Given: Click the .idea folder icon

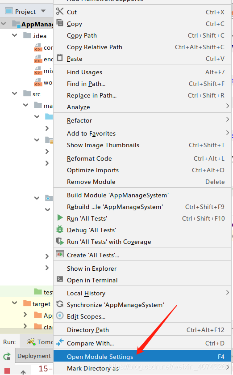Looking at the screenshot, I should click(x=27, y=35).
